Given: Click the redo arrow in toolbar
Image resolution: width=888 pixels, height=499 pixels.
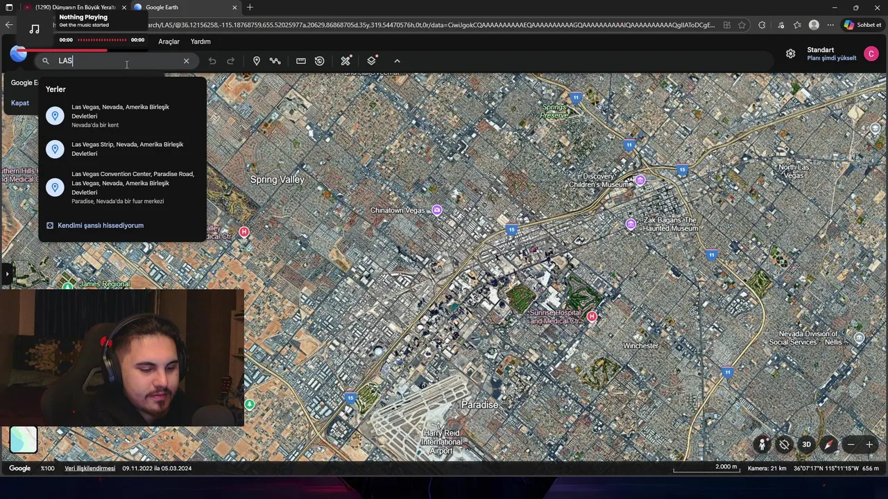Looking at the screenshot, I should (231, 61).
